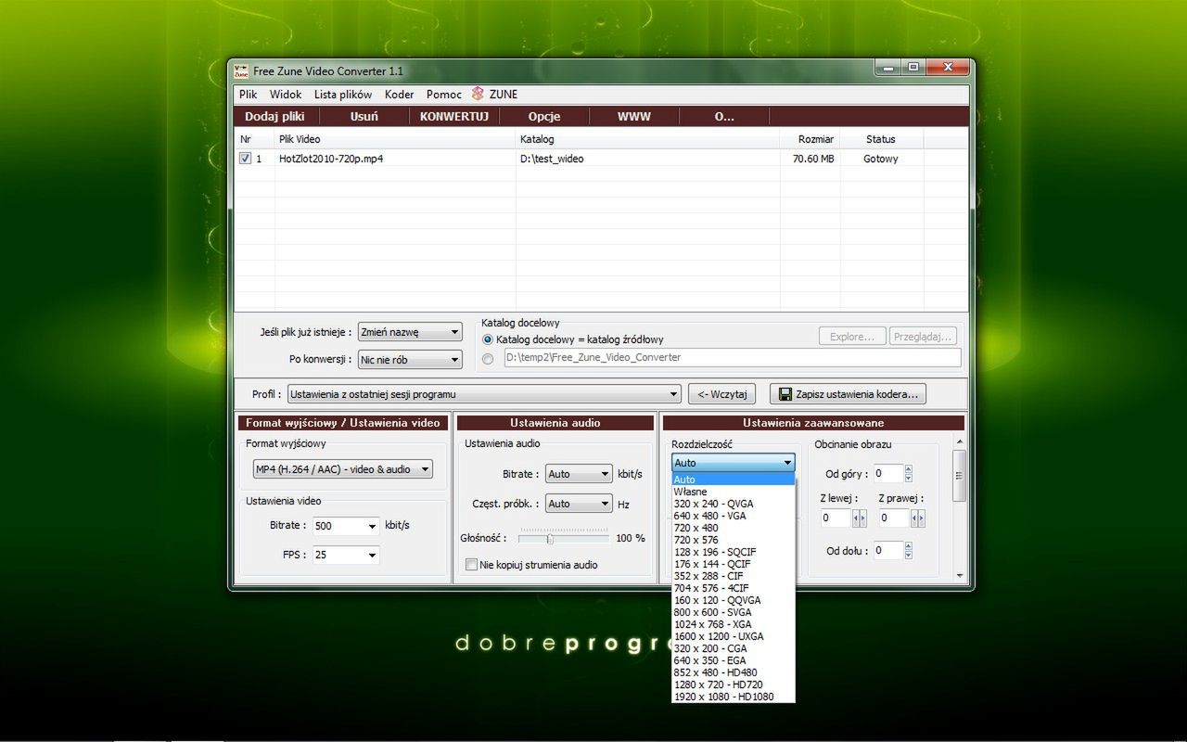Click the WWW toolbar button

click(634, 117)
